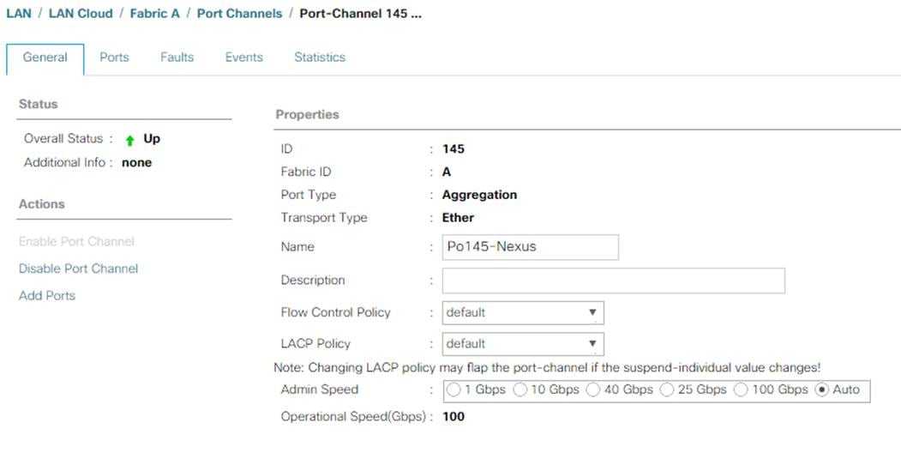901x453 pixels.
Task: Go to LAN in breadcrumb
Action: click(19, 13)
